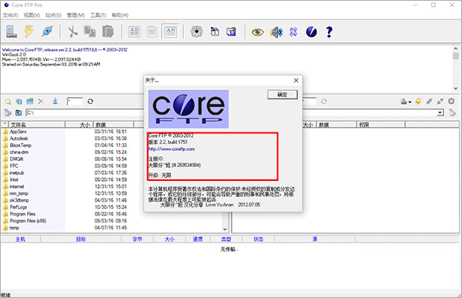Click the up-arrow sort toggle left of the 文件名 header

click(5, 125)
